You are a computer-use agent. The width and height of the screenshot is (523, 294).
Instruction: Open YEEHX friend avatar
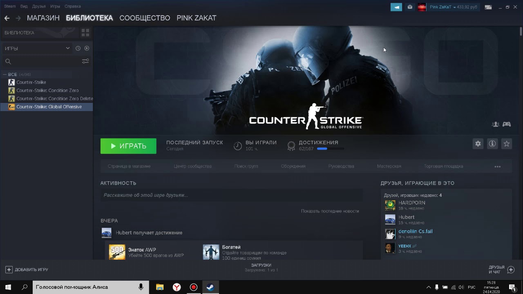coord(390,248)
